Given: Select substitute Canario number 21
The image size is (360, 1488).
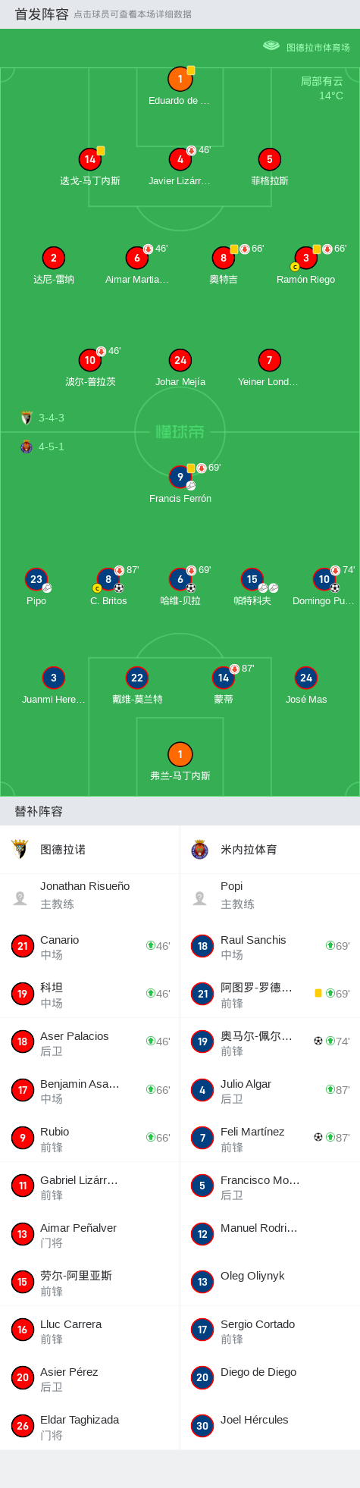Looking at the screenshot, I should pos(90,946).
